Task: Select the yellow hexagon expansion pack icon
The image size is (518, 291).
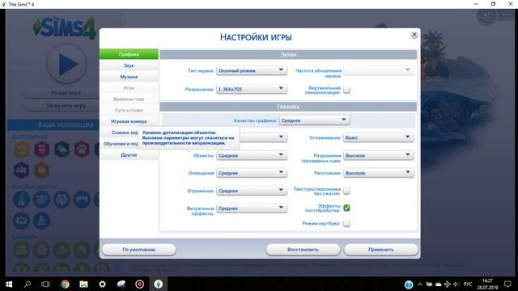Action: 22,149
